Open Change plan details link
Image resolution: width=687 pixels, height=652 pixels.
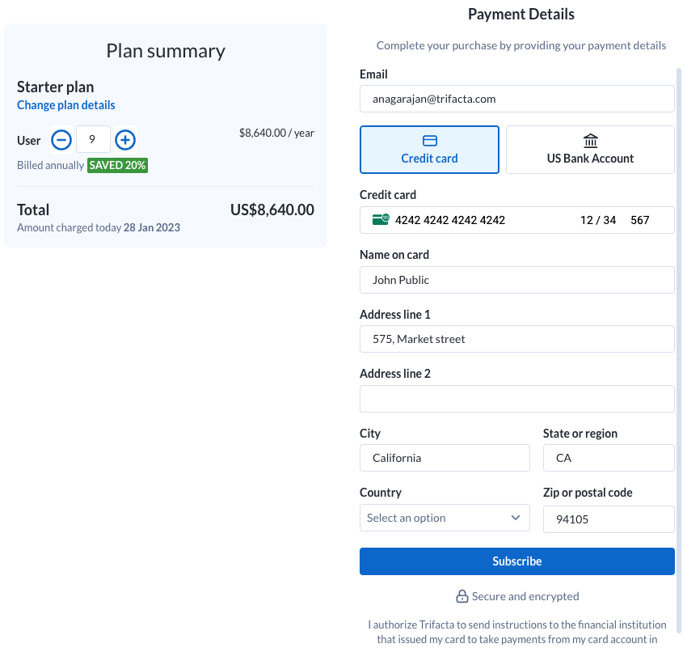click(x=65, y=104)
